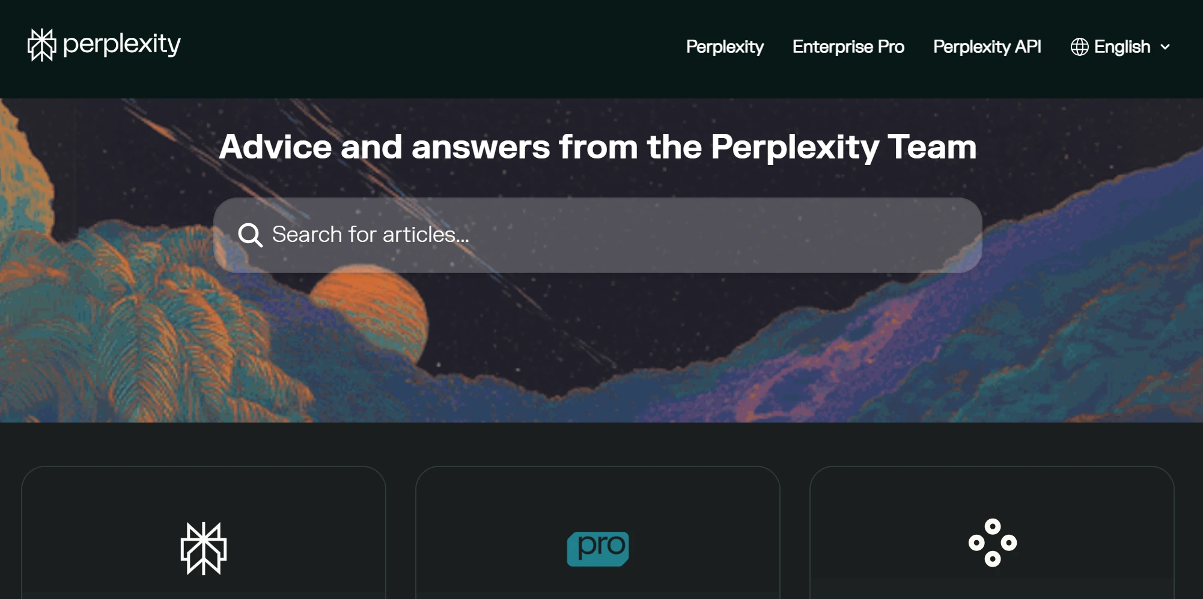Open the language selector in the header
Viewport: 1203px width, 599px height.
point(1121,46)
